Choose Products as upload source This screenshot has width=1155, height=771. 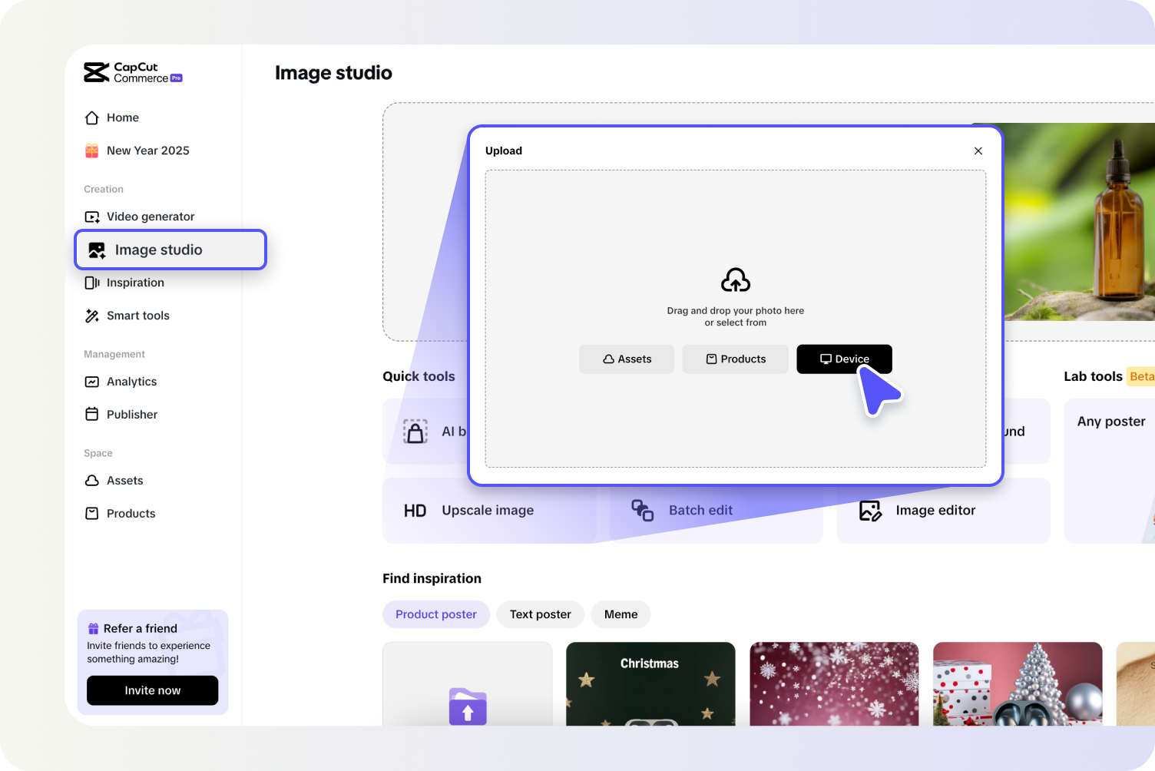point(735,359)
